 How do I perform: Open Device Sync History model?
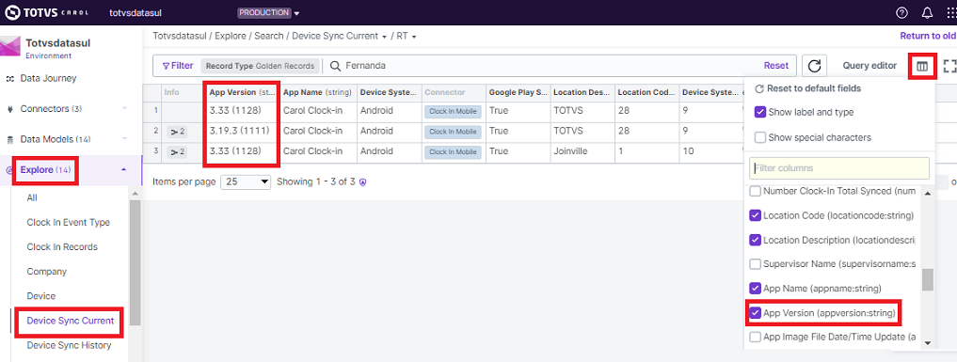[x=69, y=345]
